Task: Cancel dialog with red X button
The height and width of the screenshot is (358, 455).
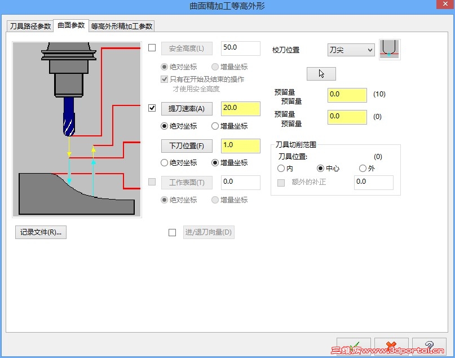Action: pyautogui.click(x=391, y=346)
